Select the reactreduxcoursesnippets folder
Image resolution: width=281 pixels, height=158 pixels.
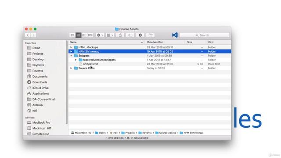pos(150,60)
